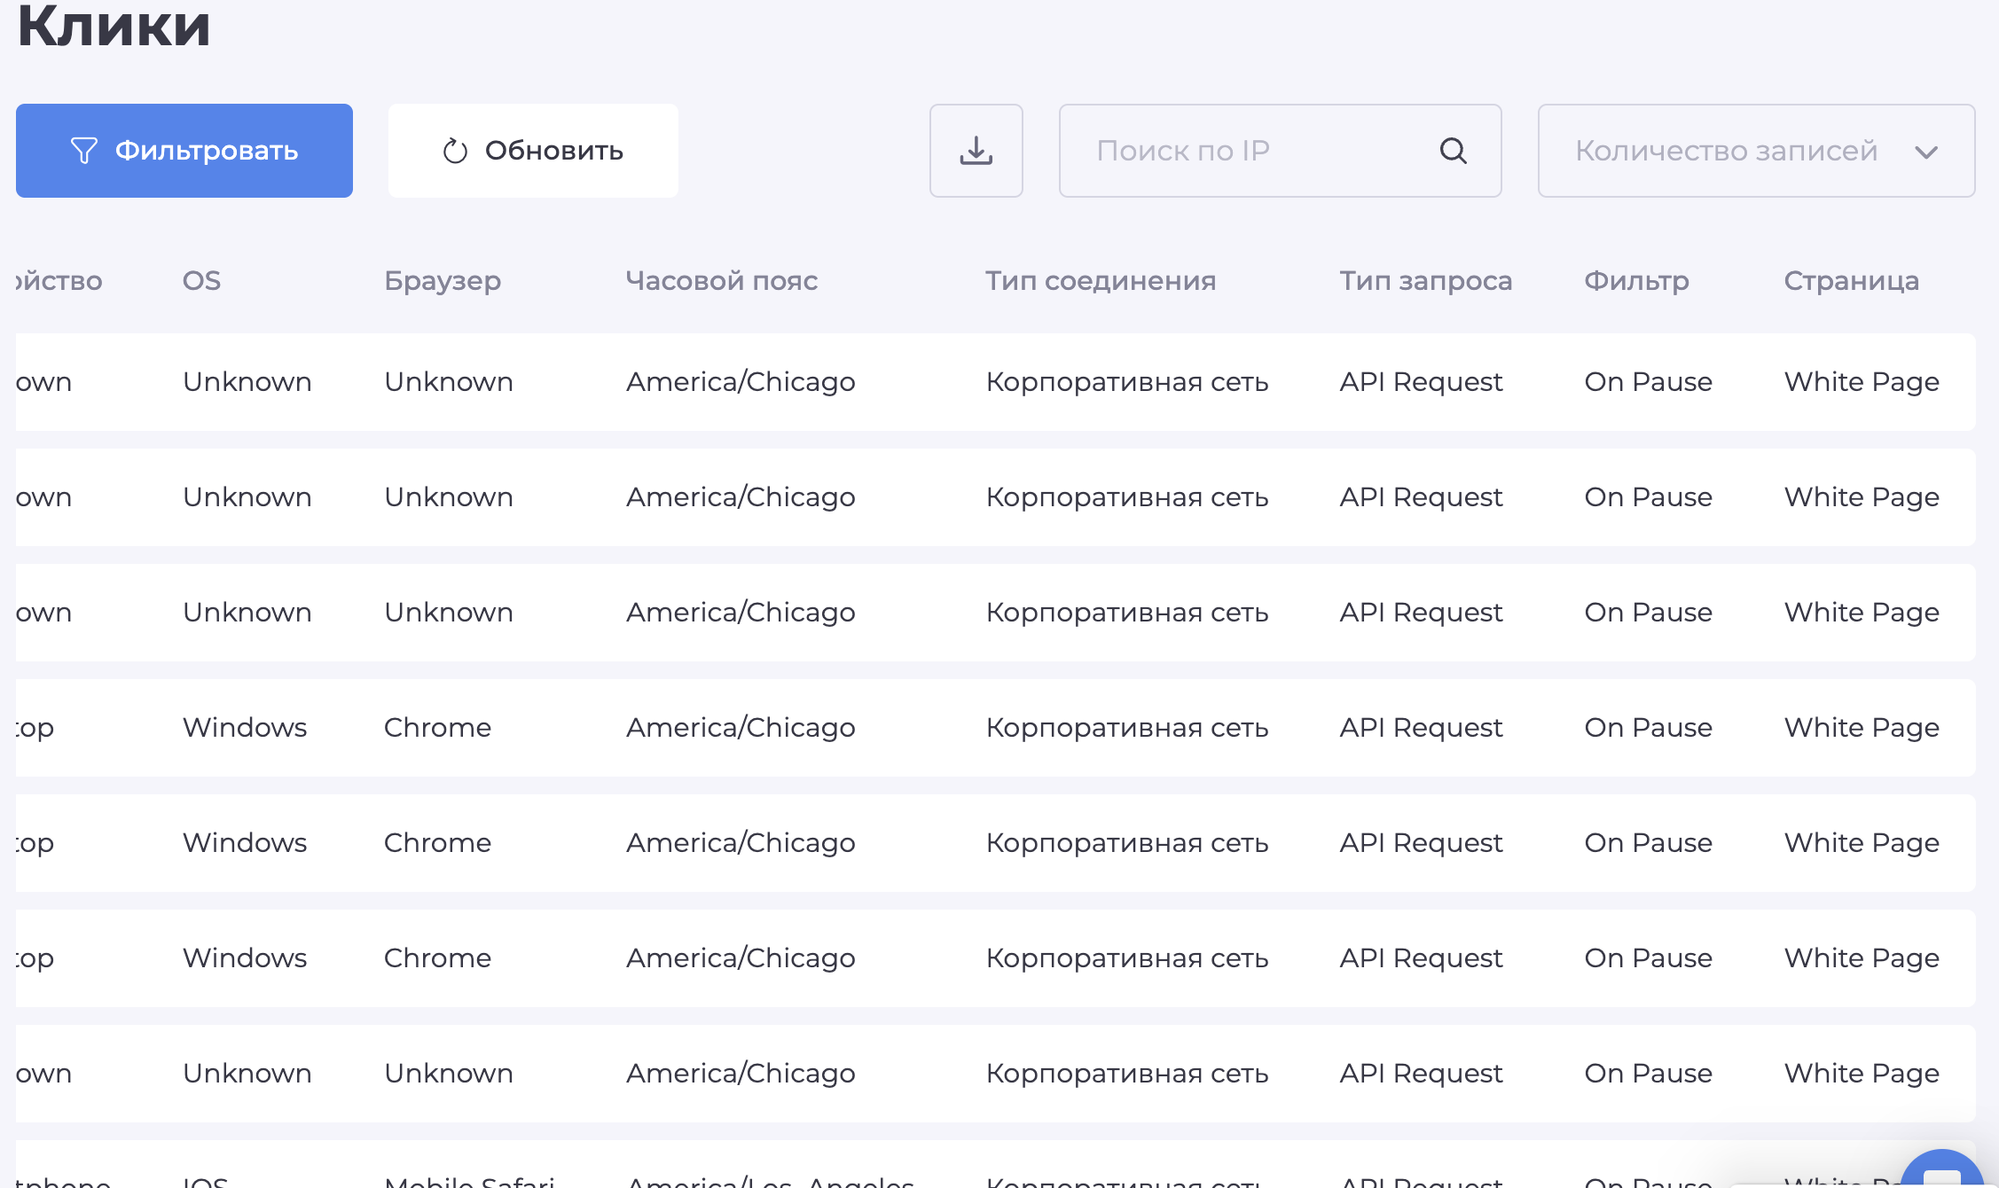Click the Страница column header
This screenshot has width=1999, height=1188.
click(1851, 281)
